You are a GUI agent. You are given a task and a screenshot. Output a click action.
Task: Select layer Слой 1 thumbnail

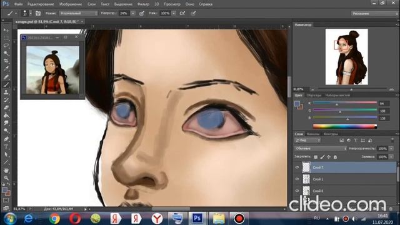[x=306, y=179]
